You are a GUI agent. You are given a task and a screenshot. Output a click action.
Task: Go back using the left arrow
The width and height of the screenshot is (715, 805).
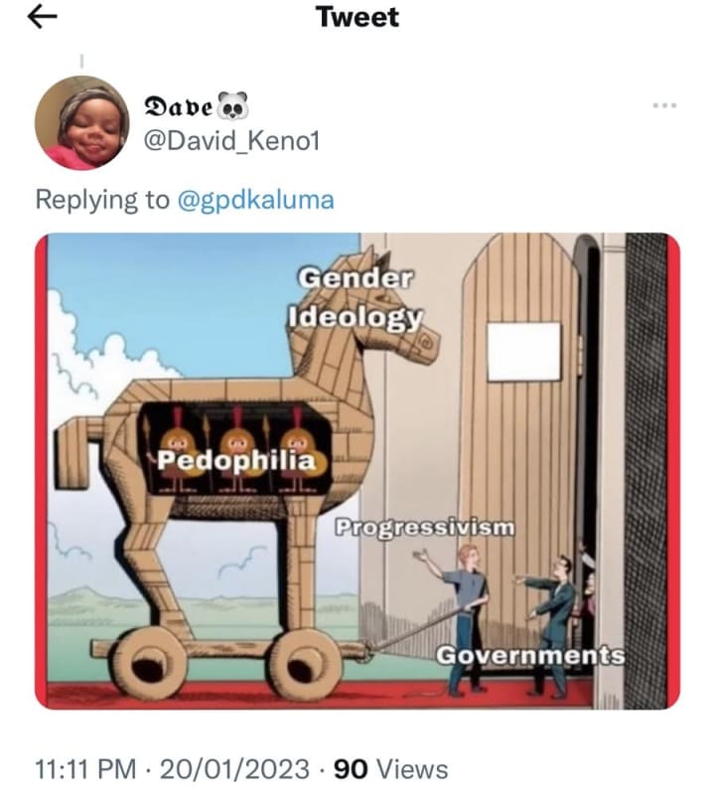(x=42, y=17)
